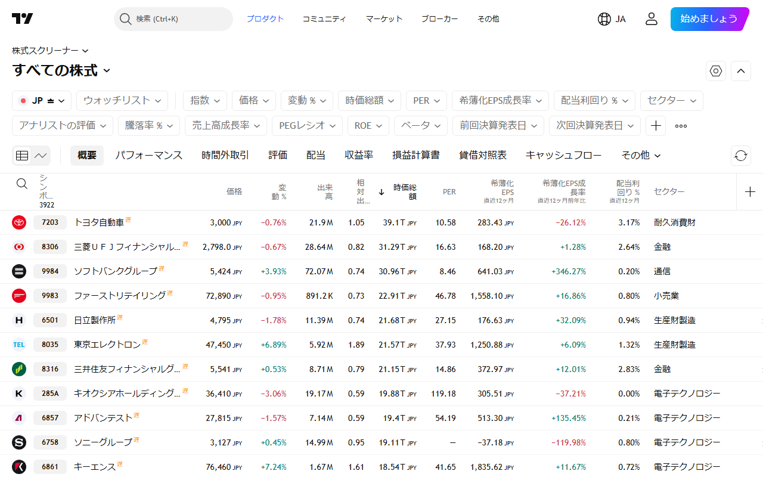Open the 指数 filter dropdown
This screenshot has width=763, height=477.
[205, 101]
